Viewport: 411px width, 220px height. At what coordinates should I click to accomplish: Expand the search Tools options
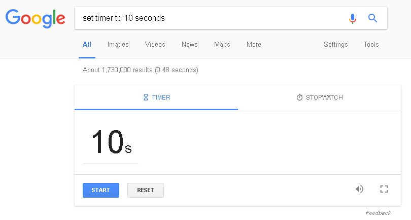pyautogui.click(x=371, y=44)
